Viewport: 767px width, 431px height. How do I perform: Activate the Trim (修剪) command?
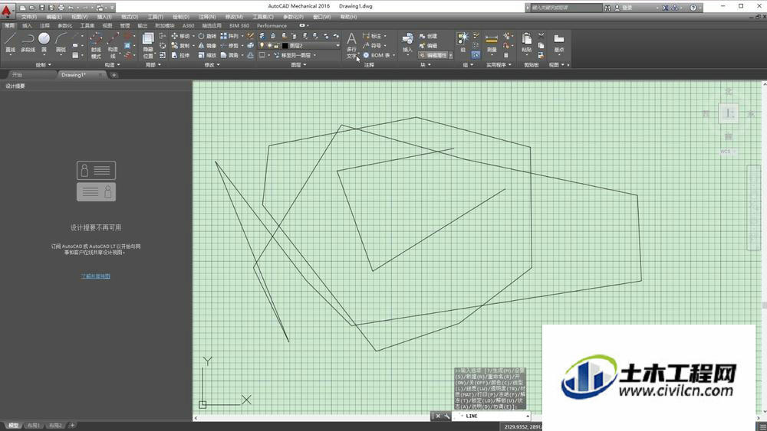(229, 45)
